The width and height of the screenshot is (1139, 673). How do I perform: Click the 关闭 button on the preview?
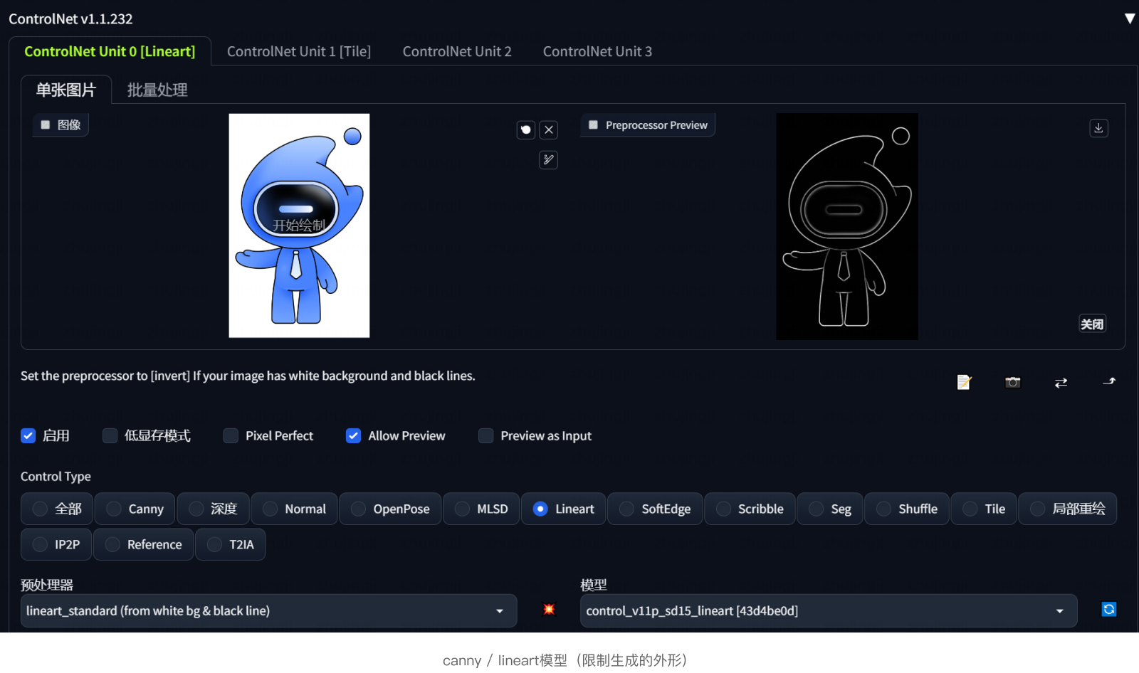click(x=1092, y=324)
